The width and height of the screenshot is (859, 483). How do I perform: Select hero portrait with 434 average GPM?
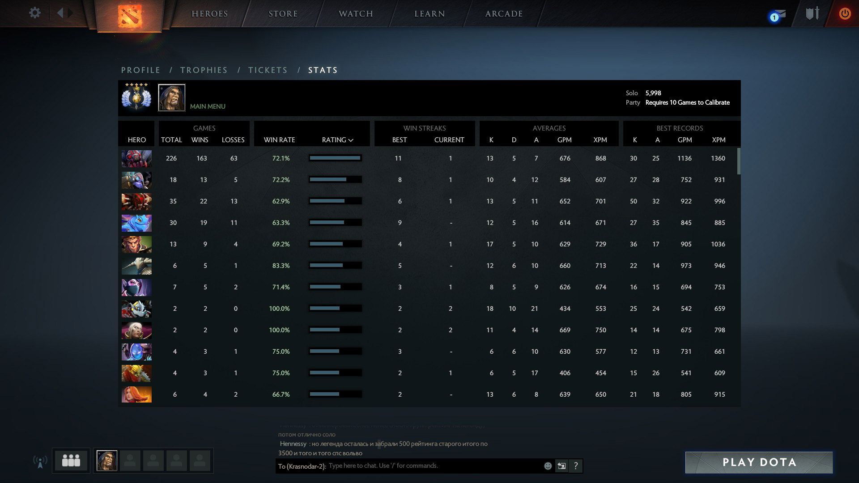pos(136,309)
